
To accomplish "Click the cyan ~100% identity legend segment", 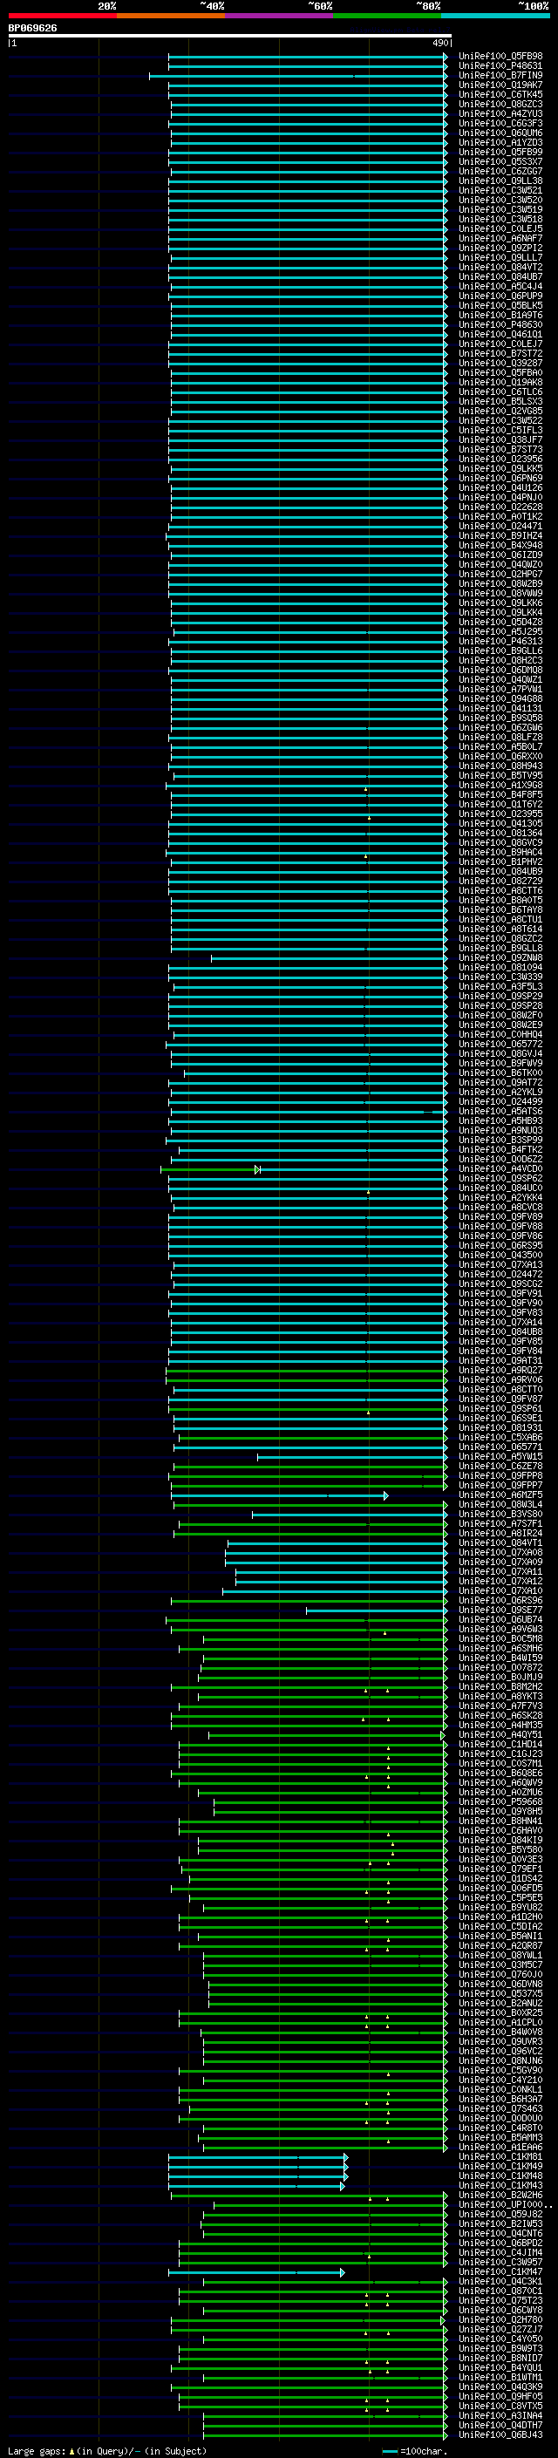I will click(x=496, y=17).
